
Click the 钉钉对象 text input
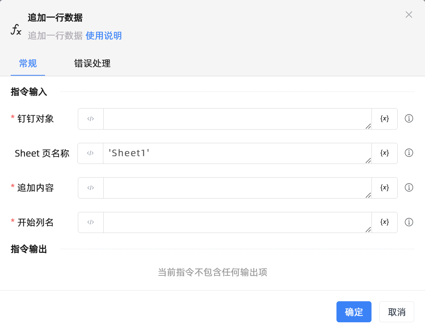tap(237, 119)
